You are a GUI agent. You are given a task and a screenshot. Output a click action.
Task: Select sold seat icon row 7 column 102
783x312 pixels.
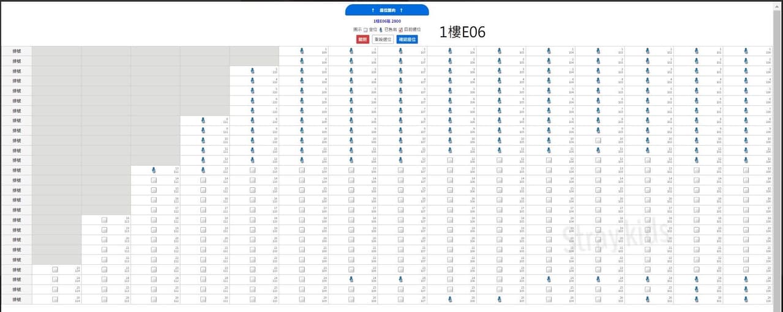tap(648, 111)
